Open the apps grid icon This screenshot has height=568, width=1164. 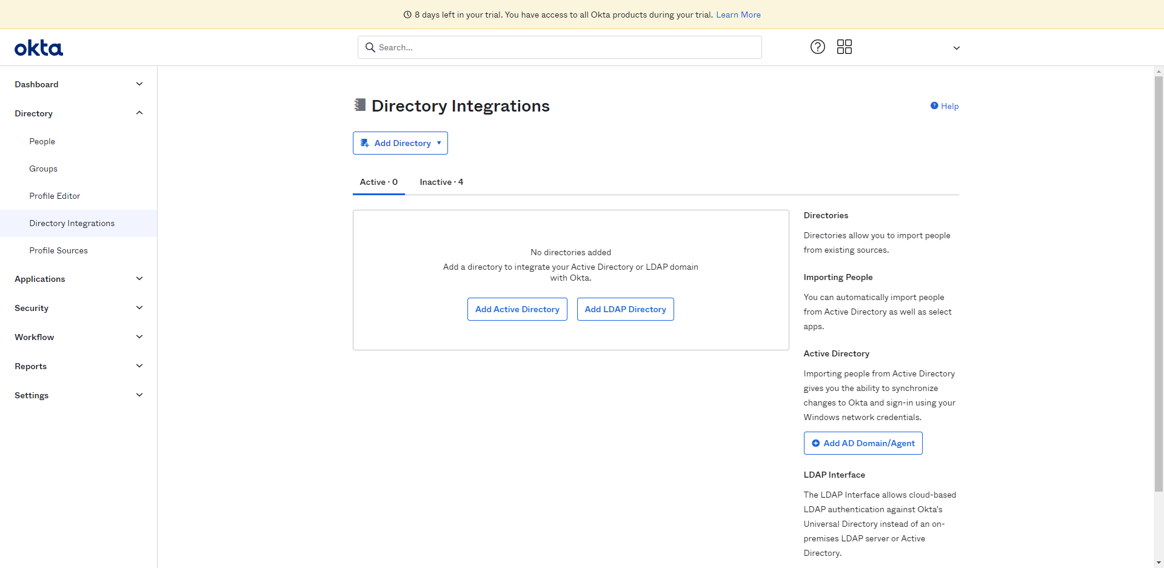[x=845, y=47]
